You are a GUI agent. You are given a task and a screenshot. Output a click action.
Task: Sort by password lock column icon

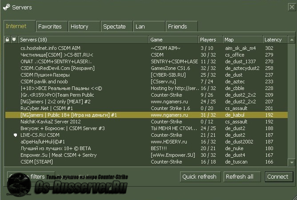(8, 40)
